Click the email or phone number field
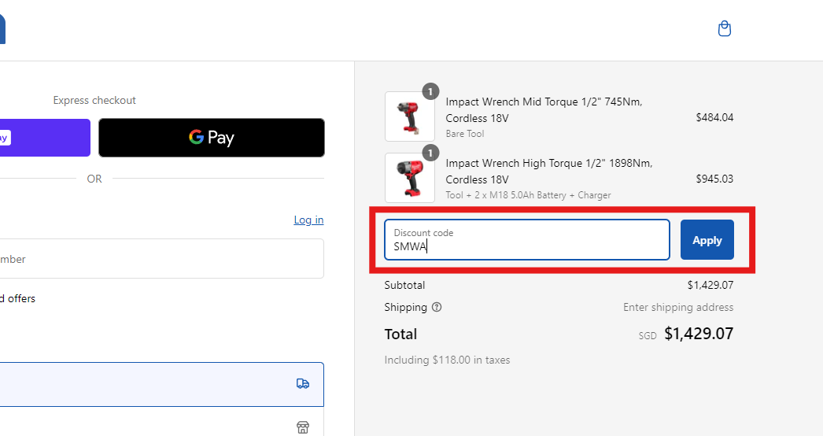This screenshot has height=436, width=823. tap(161, 259)
